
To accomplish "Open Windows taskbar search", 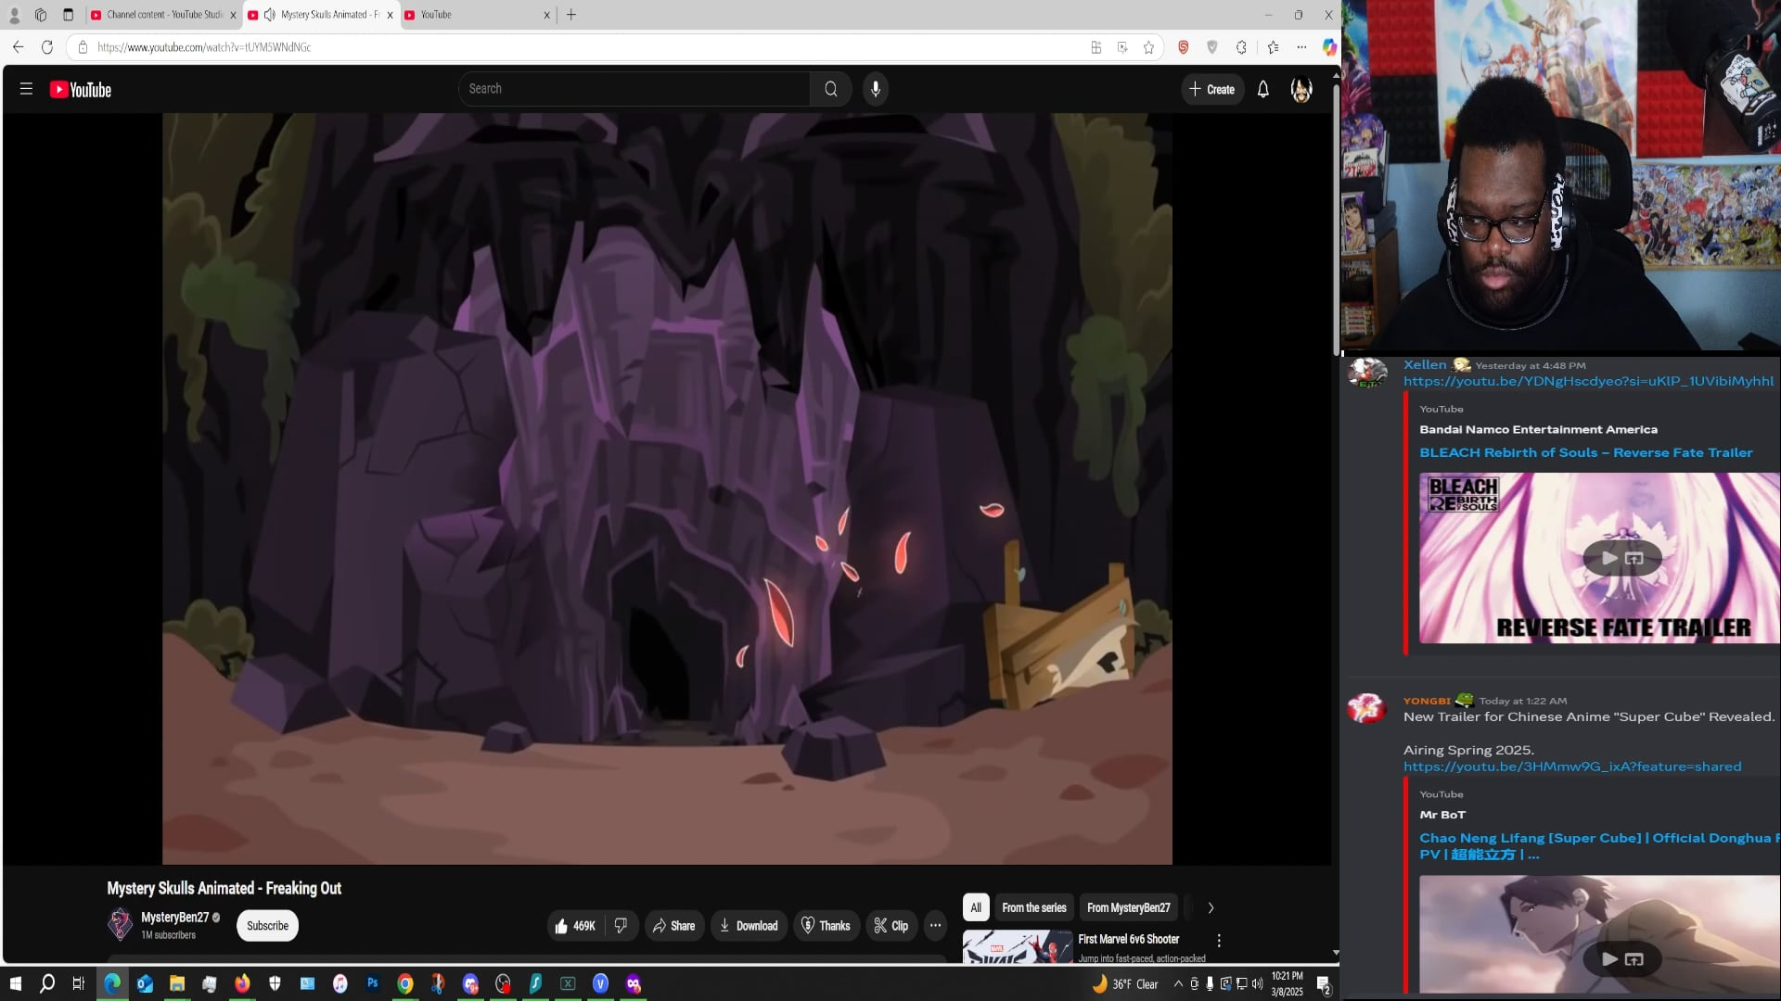I will click(x=47, y=984).
